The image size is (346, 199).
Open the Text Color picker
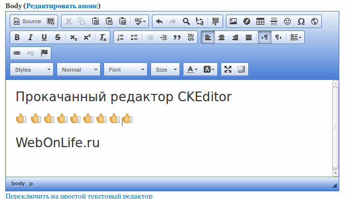coord(192,70)
